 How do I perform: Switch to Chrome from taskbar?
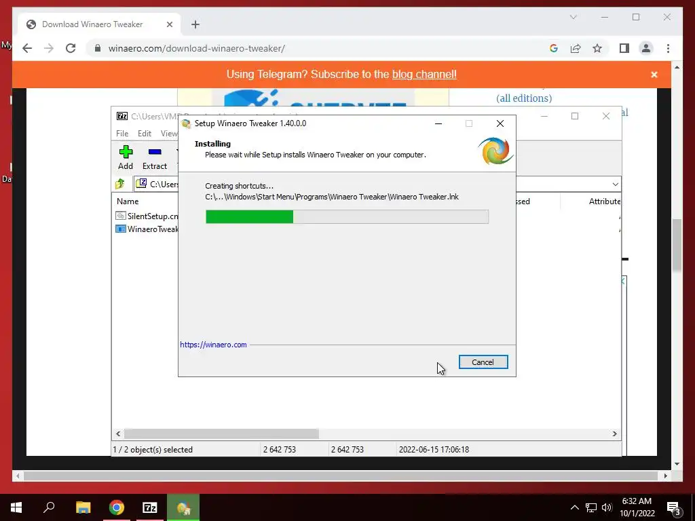[117, 507]
